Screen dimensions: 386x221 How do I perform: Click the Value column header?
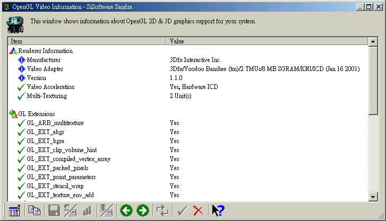(267, 41)
